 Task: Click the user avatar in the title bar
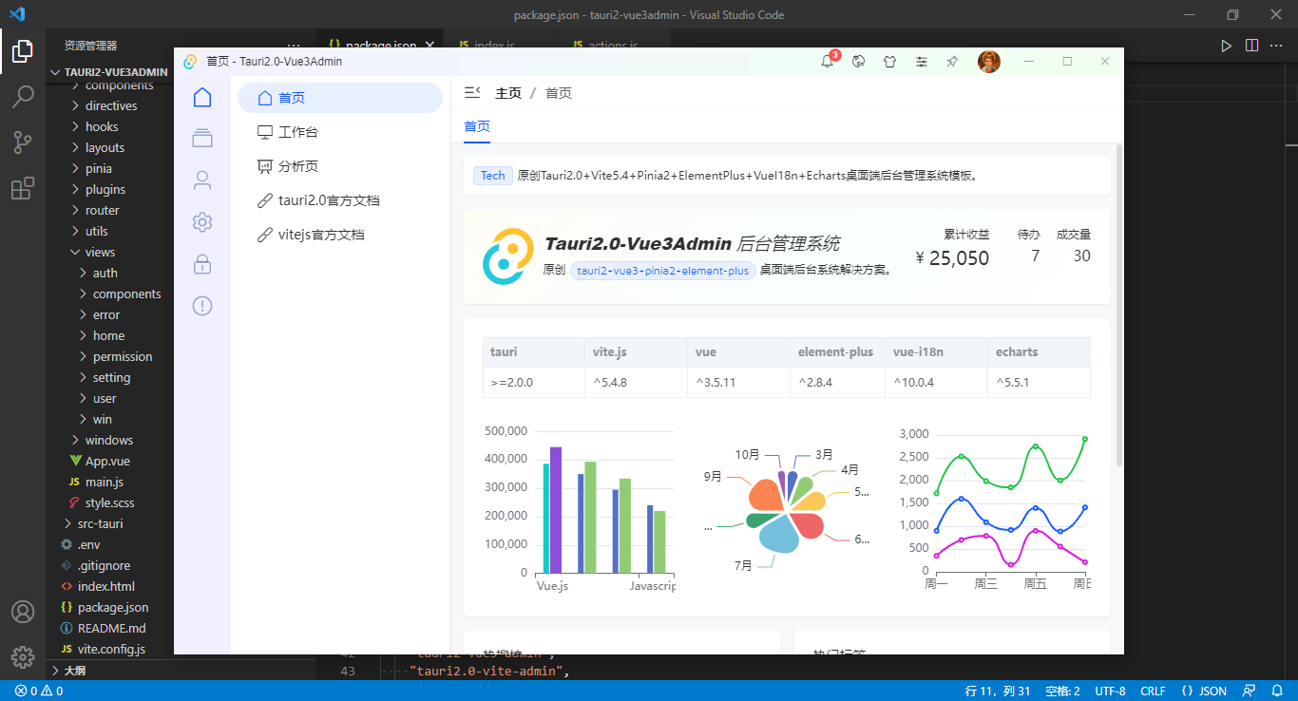click(989, 61)
